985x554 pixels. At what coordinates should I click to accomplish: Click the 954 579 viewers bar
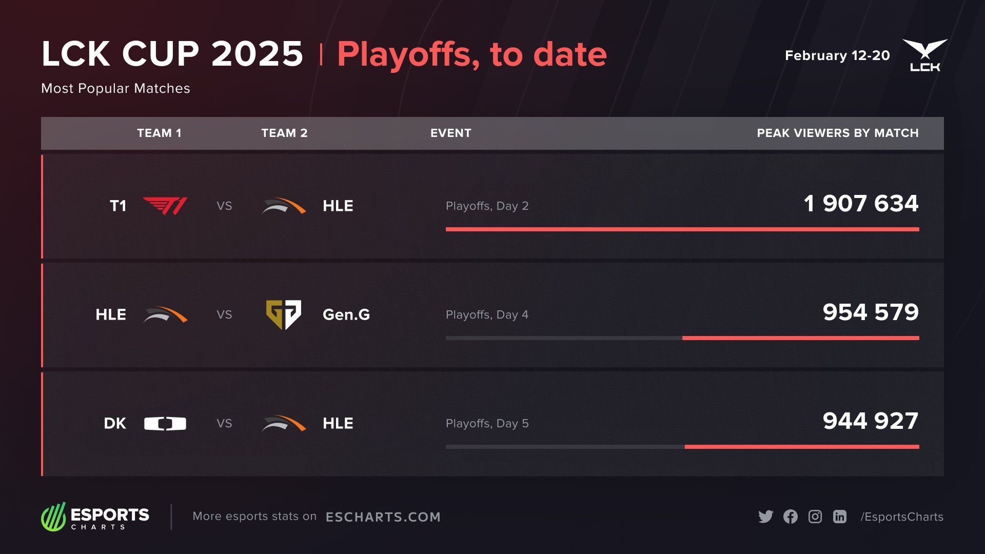coord(800,338)
